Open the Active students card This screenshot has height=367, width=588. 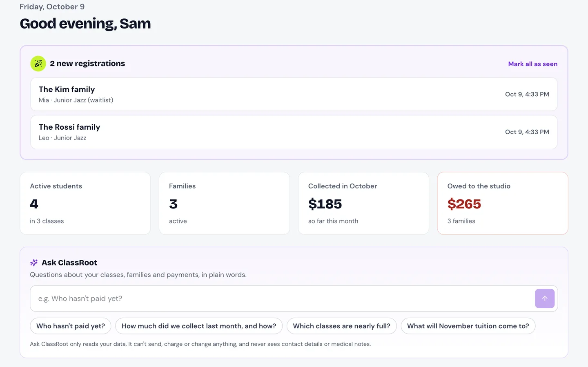85,203
